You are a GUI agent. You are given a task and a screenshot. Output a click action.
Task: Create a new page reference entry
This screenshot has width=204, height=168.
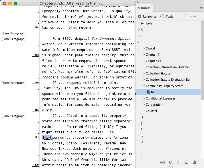click(187, 162)
